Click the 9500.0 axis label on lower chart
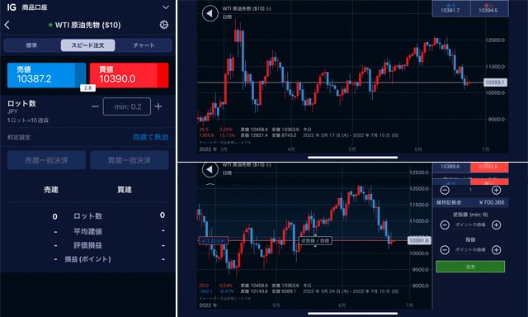Screen dimensions: 528x317 click(x=419, y=269)
